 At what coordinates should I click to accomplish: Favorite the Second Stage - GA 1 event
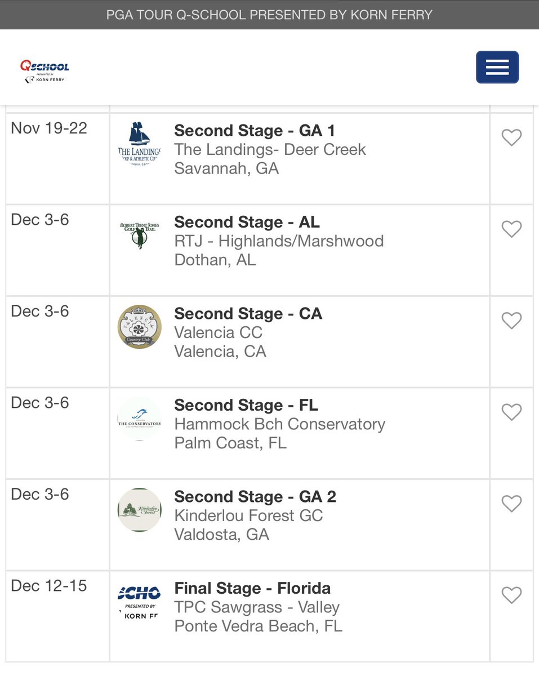click(x=511, y=138)
